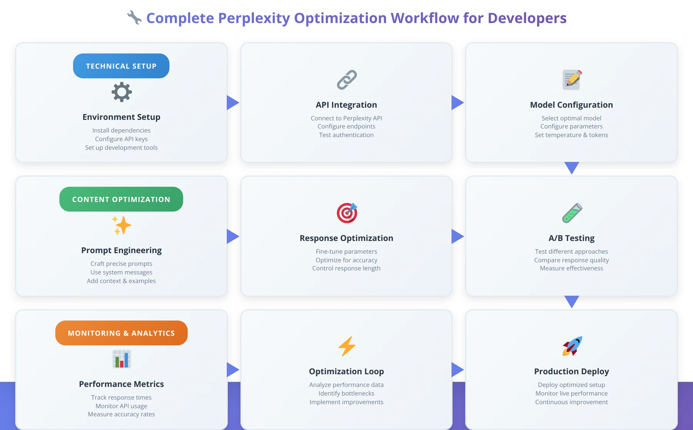Click 'Set temperature & tokens' text
693x430 pixels.
click(x=571, y=135)
